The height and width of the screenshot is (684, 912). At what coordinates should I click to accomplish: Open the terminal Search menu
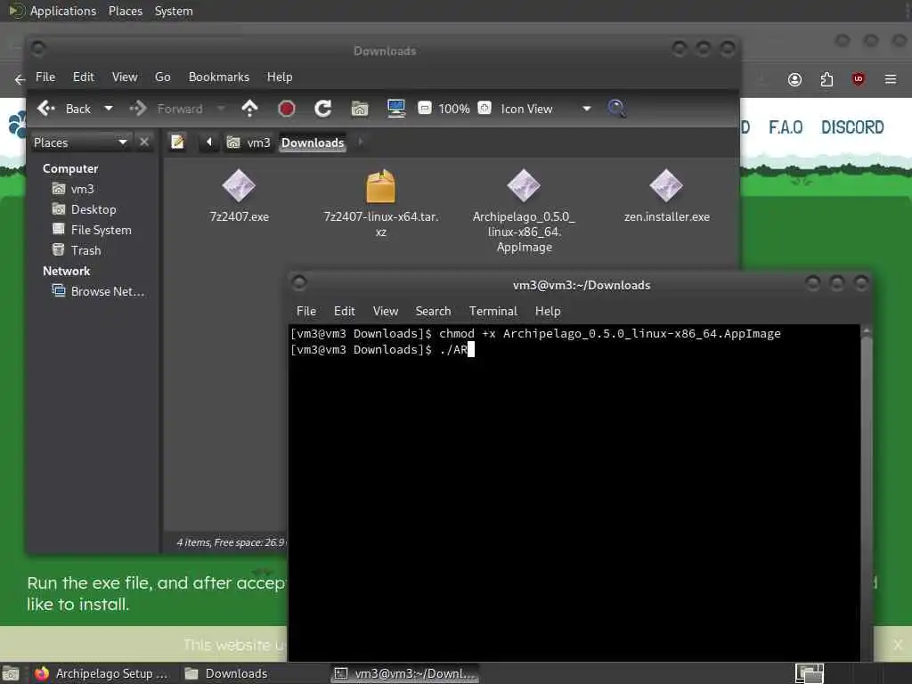point(433,311)
